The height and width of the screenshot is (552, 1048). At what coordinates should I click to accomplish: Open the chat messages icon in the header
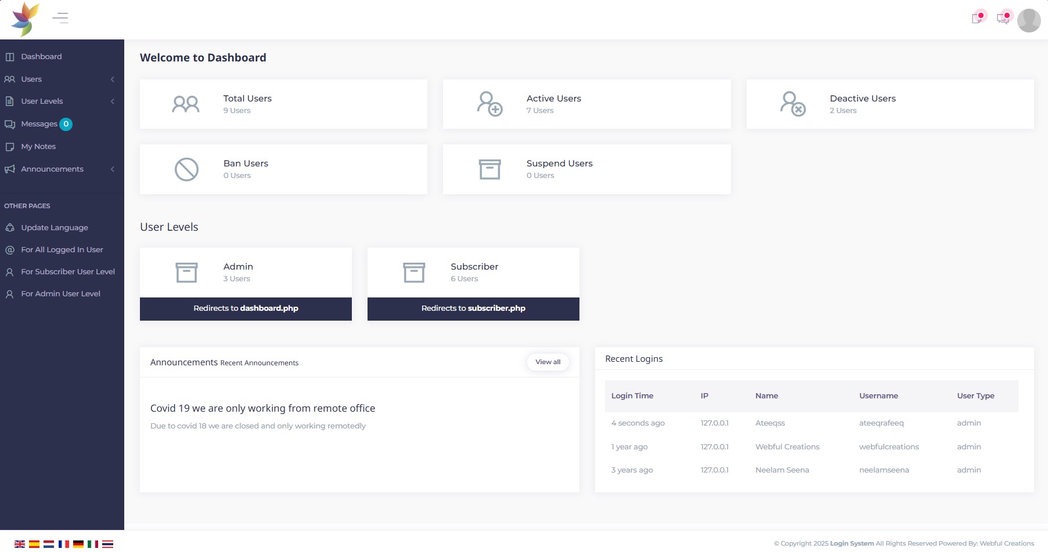(x=1003, y=18)
